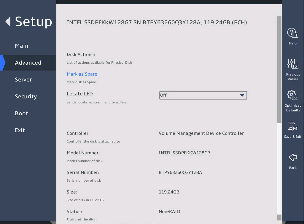Go back using the Back arrow icon
Viewport: 304px width, 224px height.
293,157
